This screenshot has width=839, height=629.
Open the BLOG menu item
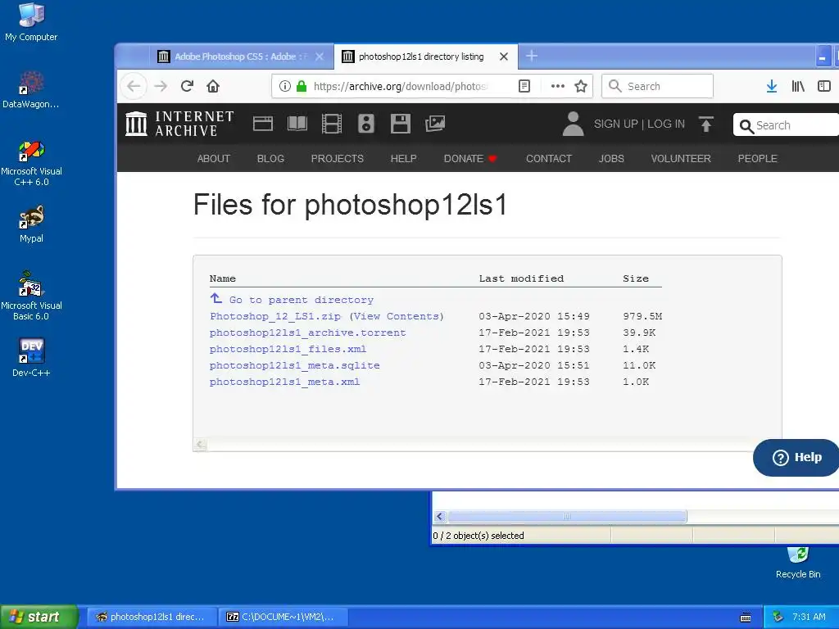tap(270, 159)
